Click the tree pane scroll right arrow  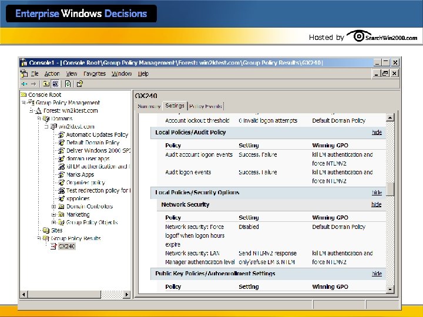[126, 295]
